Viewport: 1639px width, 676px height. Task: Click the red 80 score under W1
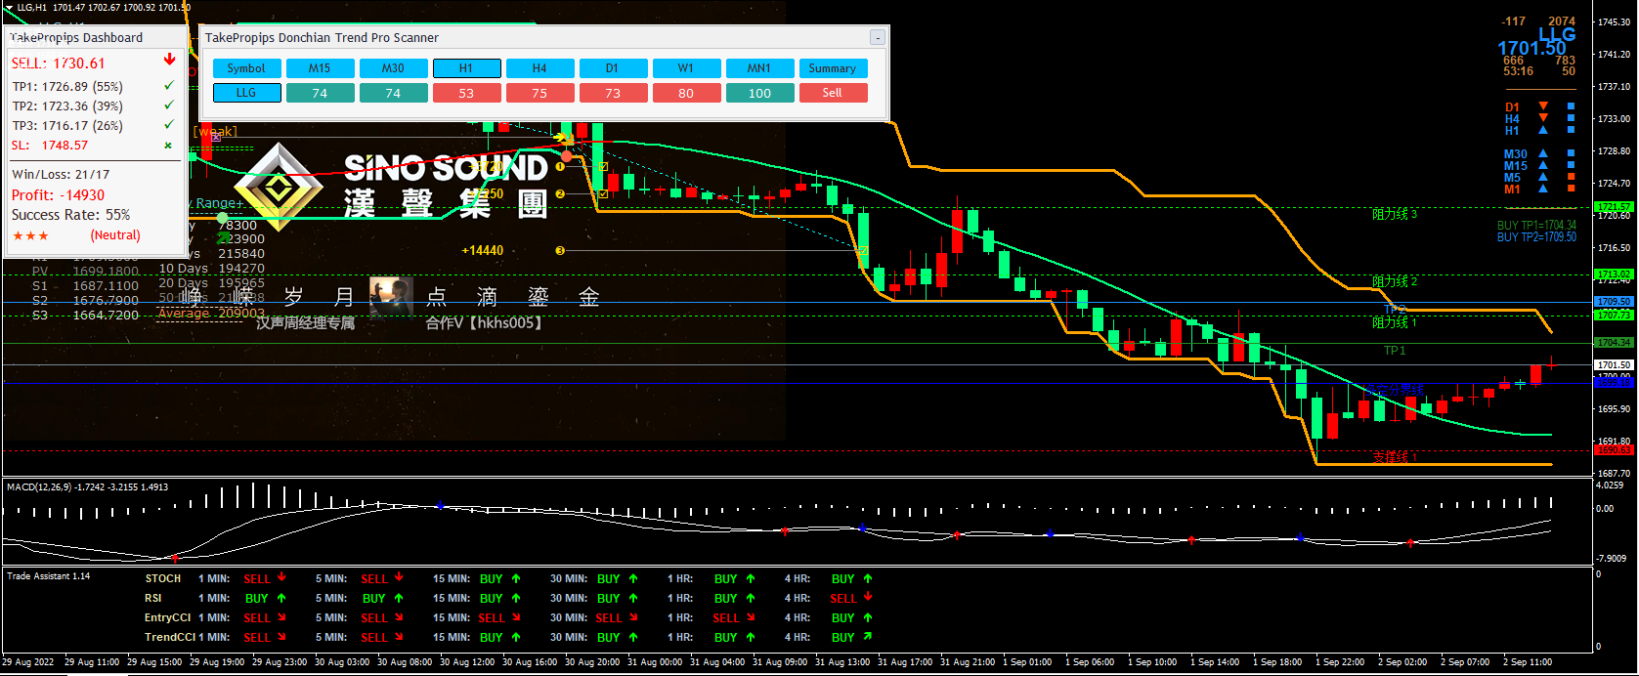pos(686,93)
